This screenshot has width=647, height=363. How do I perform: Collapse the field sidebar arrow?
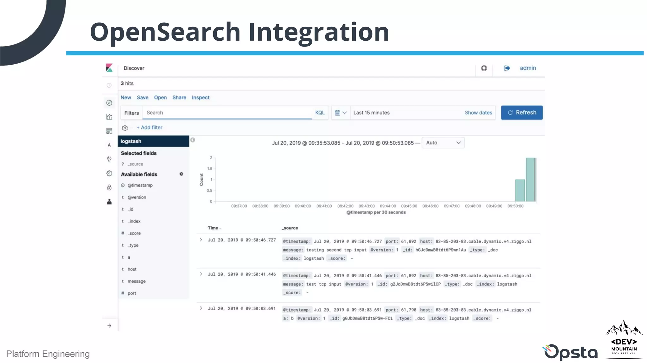[x=193, y=140]
